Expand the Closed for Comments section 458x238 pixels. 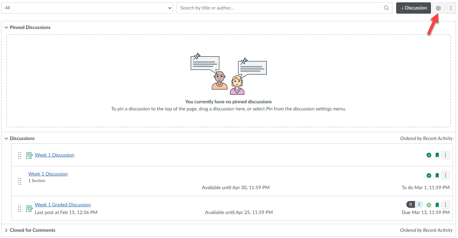(x=6, y=230)
